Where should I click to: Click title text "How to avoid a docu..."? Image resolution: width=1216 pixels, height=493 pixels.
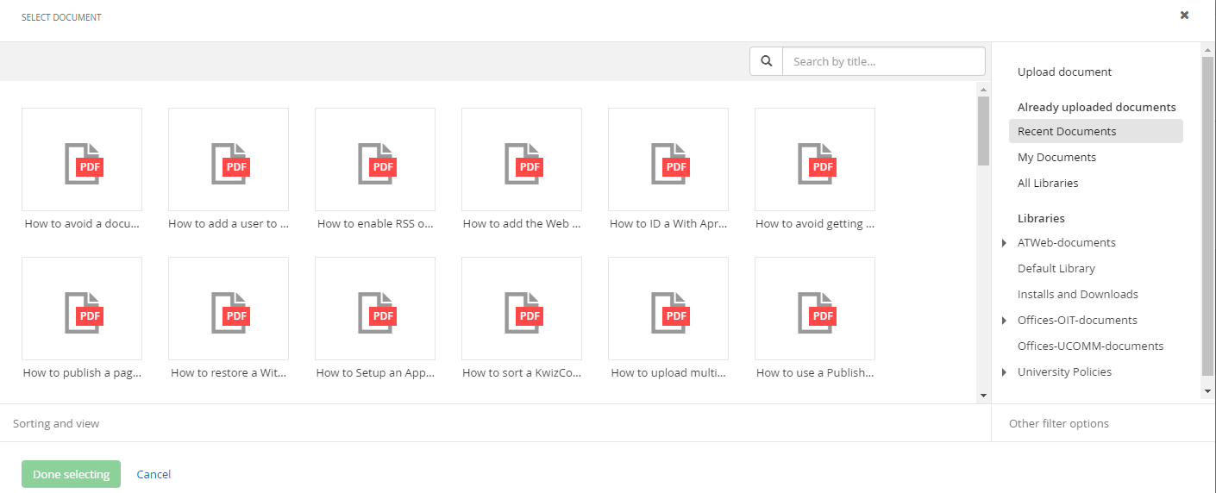82,223
